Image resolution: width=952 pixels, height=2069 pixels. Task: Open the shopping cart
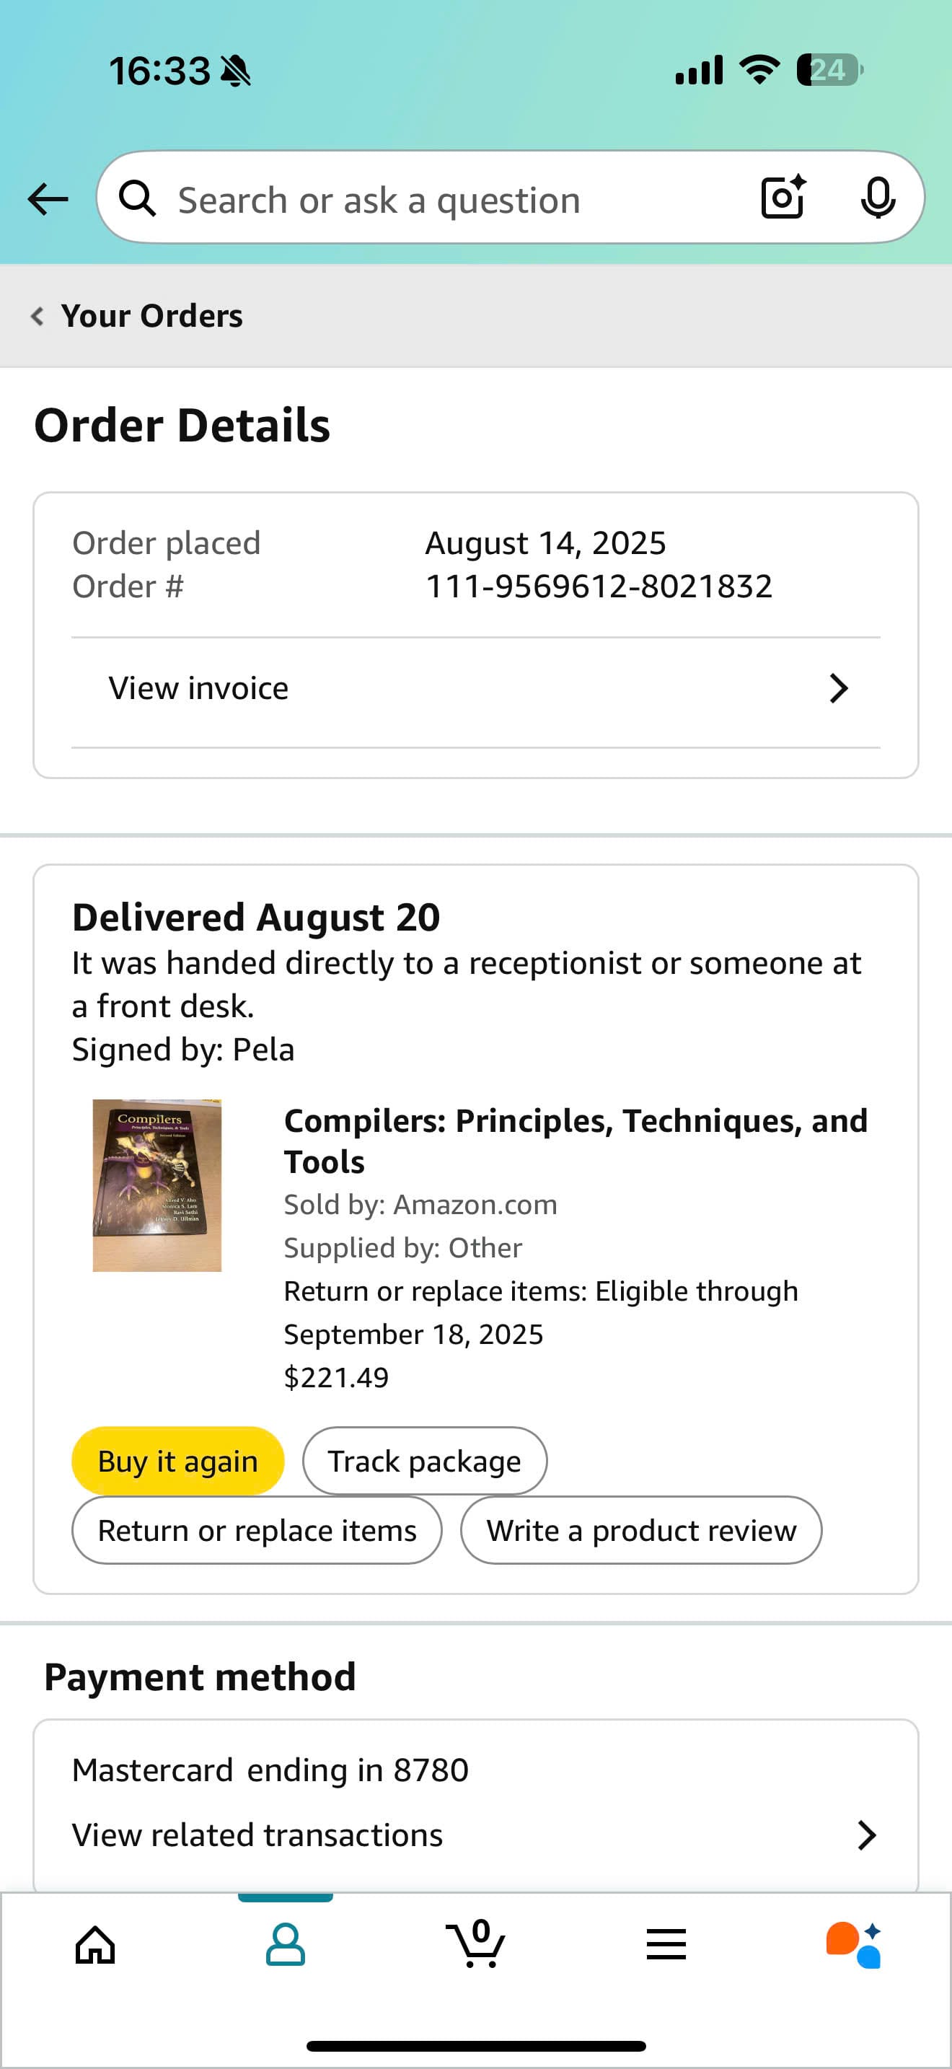476,1944
